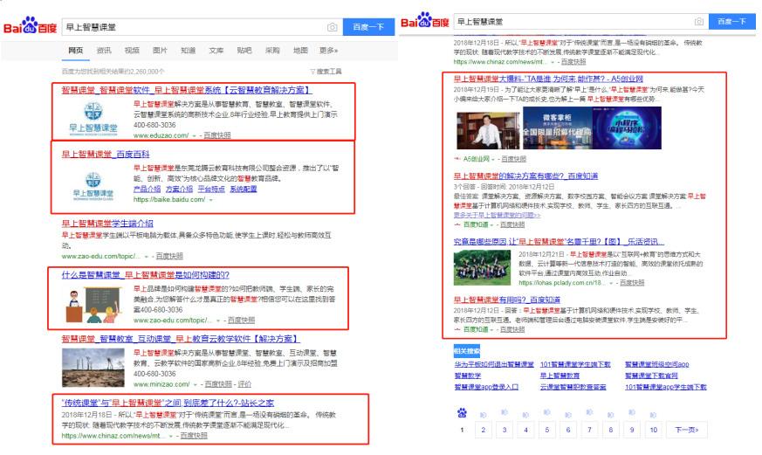The width and height of the screenshot is (762, 455).
Task: Switch to the 采购 tab
Action: click(272, 50)
